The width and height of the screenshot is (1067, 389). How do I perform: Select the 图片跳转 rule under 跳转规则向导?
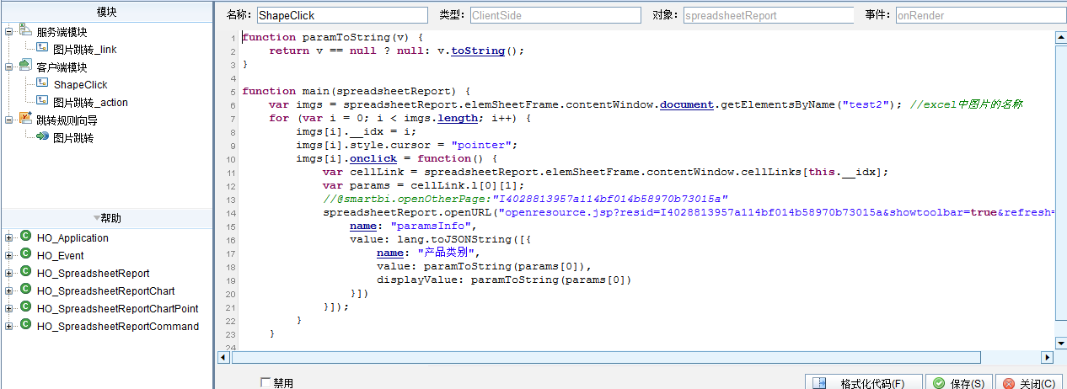pos(73,138)
